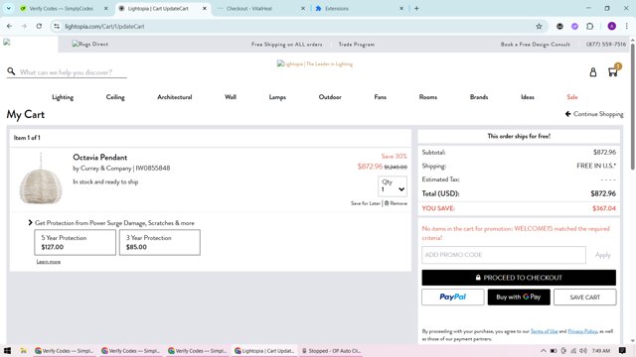Proceed to checkout
Viewport: 636px width, 357px height.
coord(519,278)
